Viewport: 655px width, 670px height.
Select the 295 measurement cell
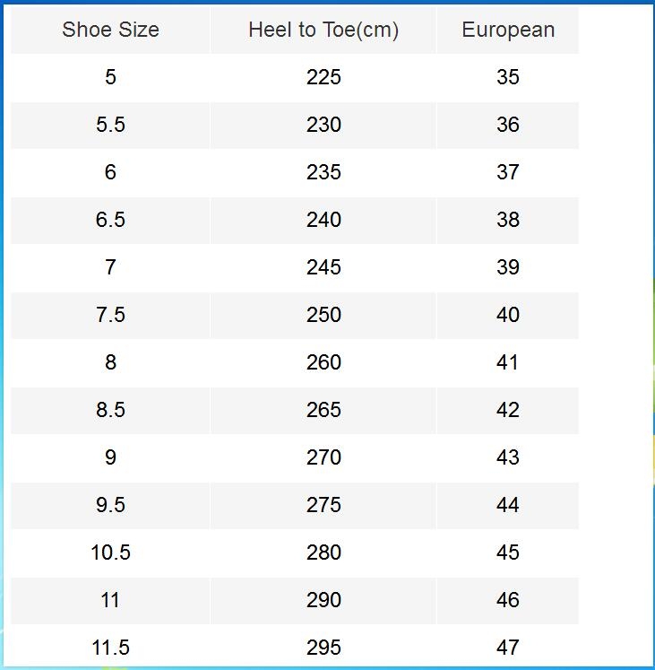click(323, 647)
